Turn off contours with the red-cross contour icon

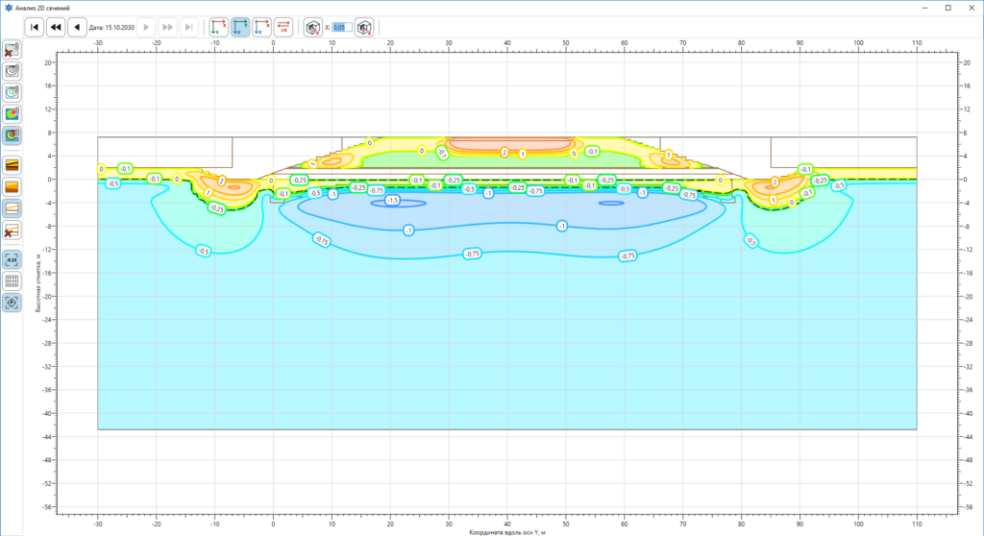pyautogui.click(x=12, y=50)
